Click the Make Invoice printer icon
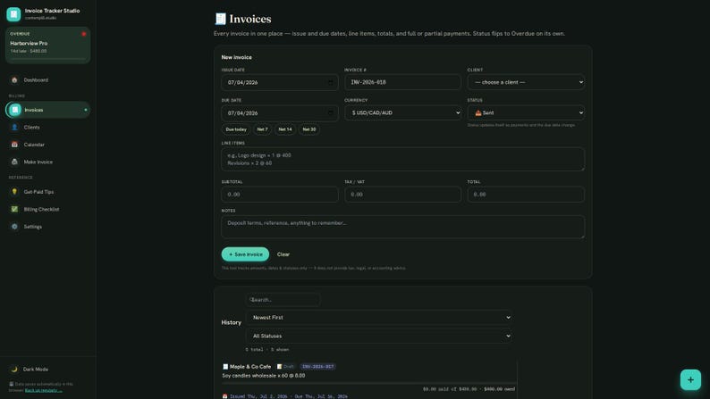Image resolution: width=710 pixels, height=399 pixels. 14,162
